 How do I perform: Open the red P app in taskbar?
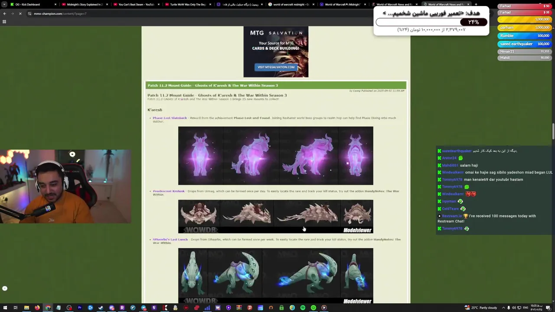(249, 308)
